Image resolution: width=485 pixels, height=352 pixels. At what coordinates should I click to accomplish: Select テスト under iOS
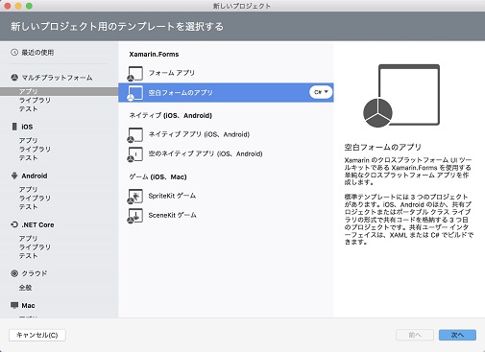[x=28, y=158]
